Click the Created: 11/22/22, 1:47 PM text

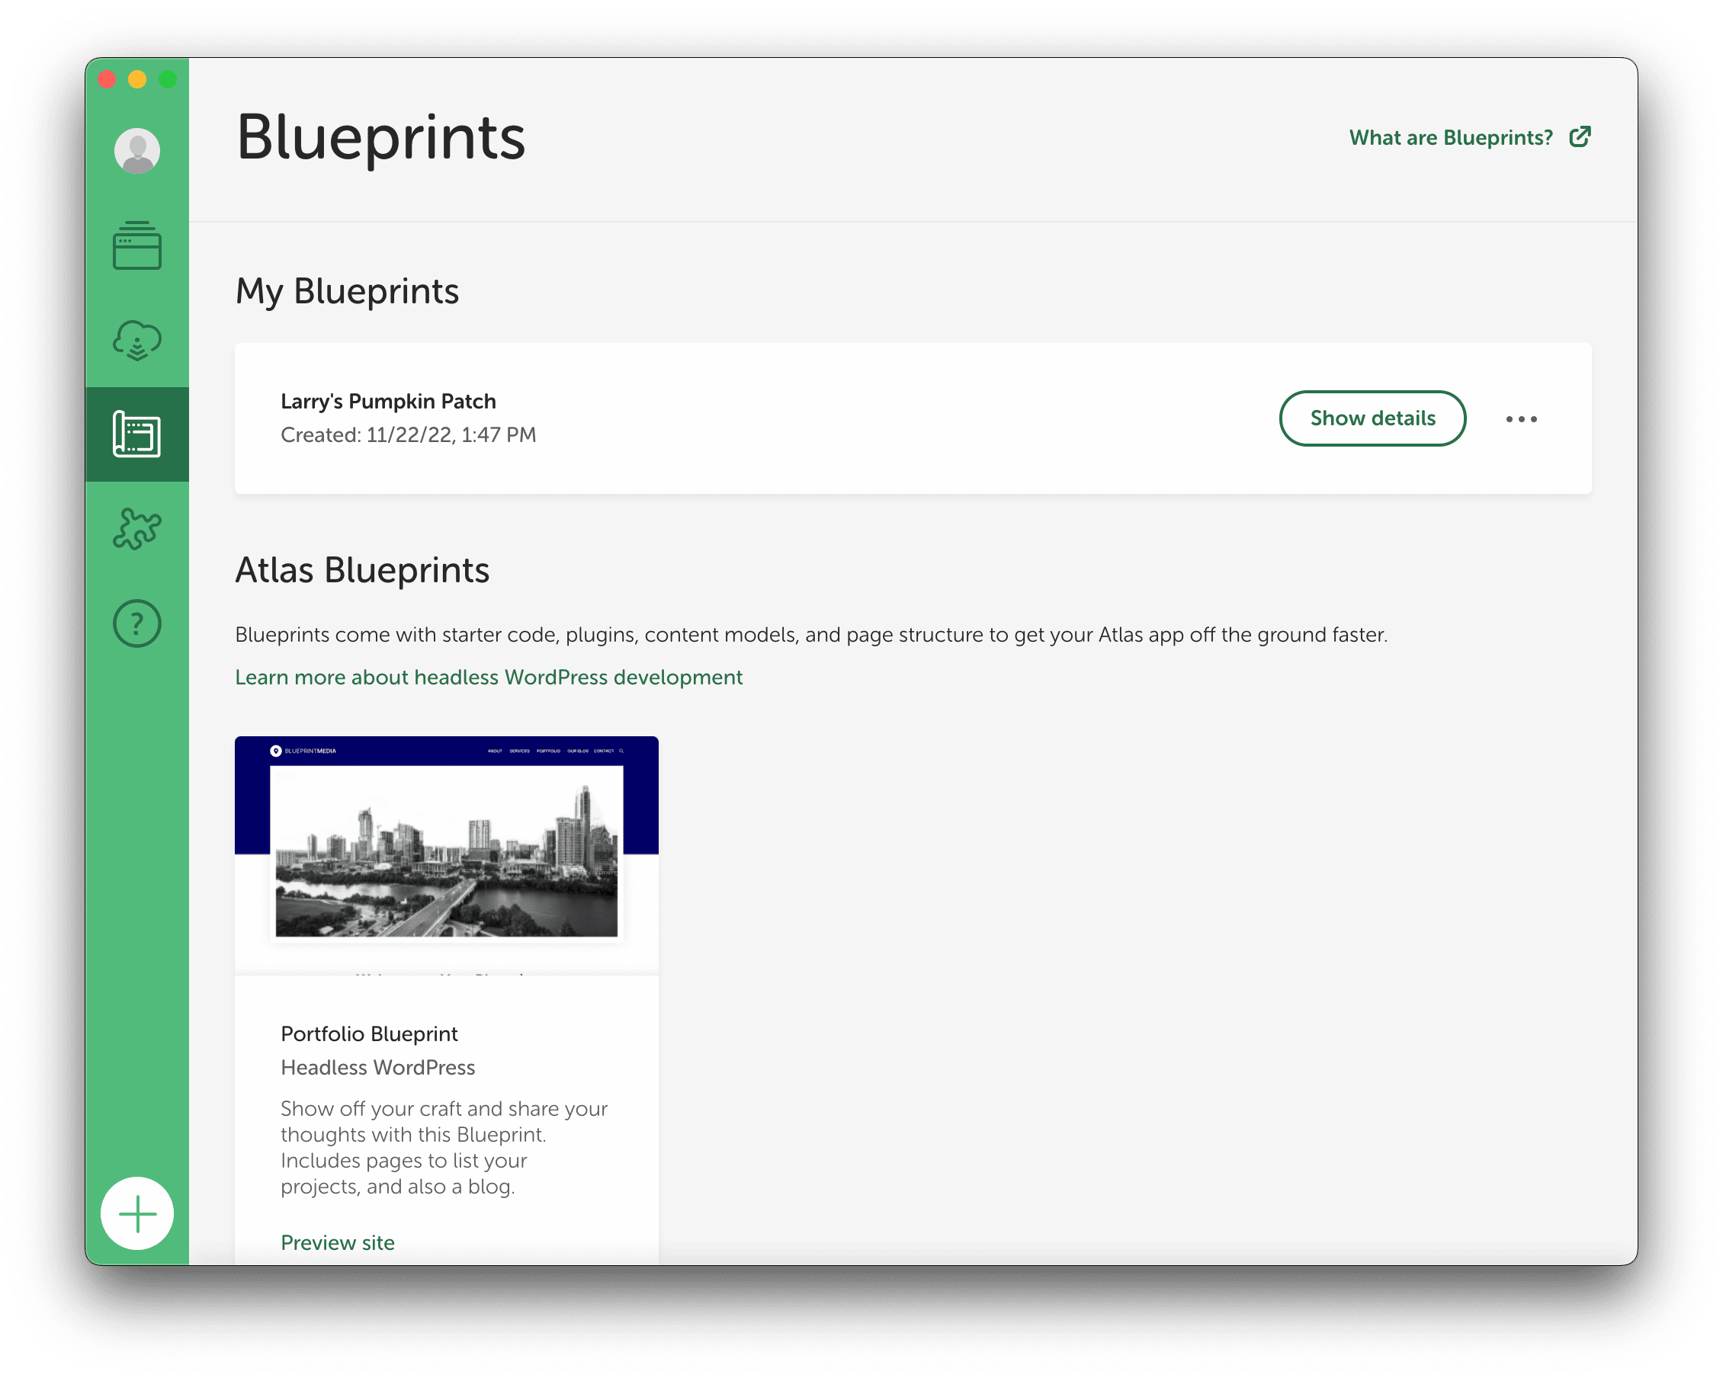click(x=408, y=434)
